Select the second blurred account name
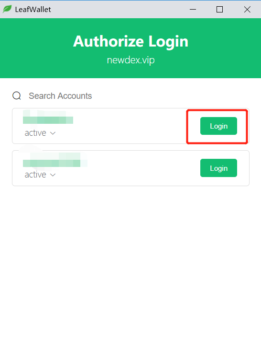The image size is (261, 356). click(x=55, y=160)
